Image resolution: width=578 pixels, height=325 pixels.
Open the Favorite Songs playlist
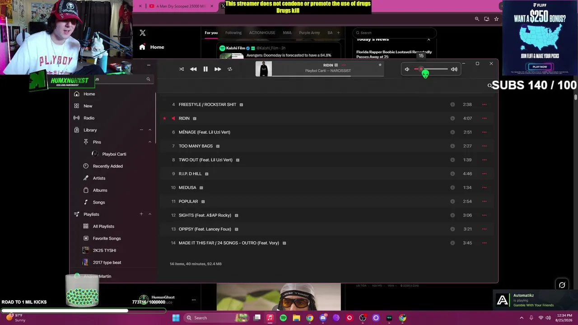[107, 238]
